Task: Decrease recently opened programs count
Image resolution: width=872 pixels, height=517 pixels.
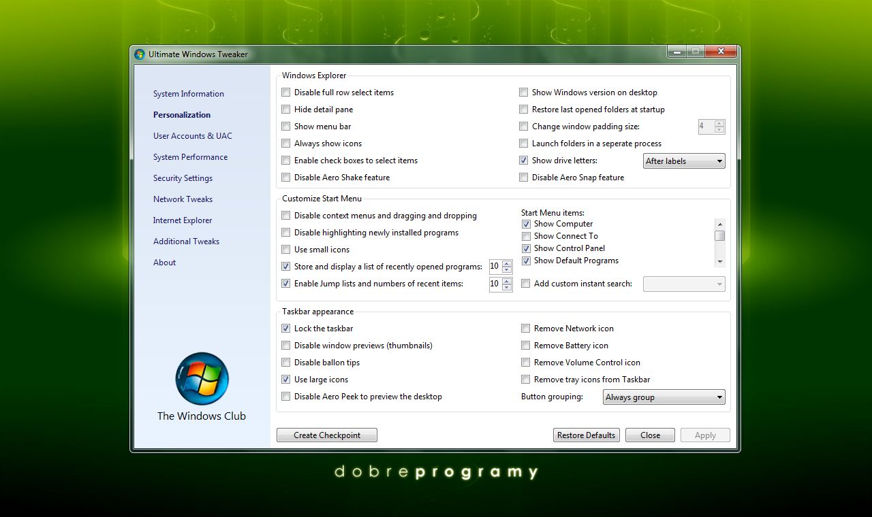Action: pos(507,270)
